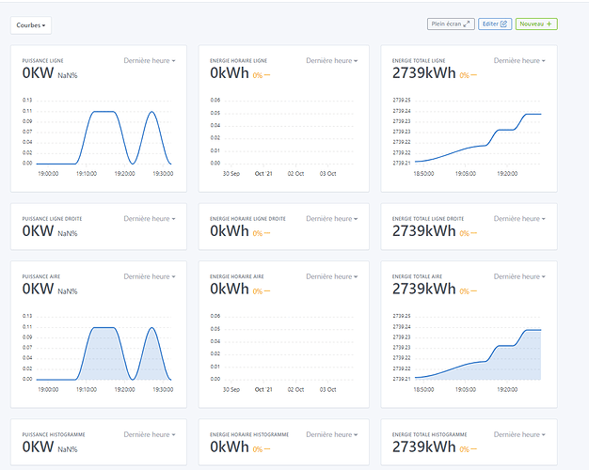Click the 0KW value under Puissance Ligne
The width and height of the screenshot is (589, 470).
point(38,72)
